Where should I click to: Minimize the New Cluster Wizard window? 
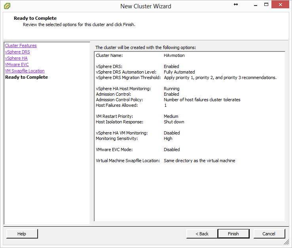click(x=256, y=6)
